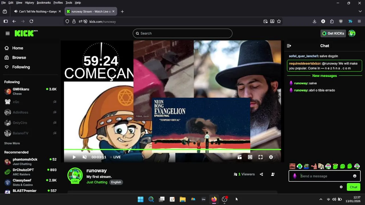The height and width of the screenshot is (205, 365).
Task: Open the File menu
Action: pyautogui.click(x=3, y=3)
